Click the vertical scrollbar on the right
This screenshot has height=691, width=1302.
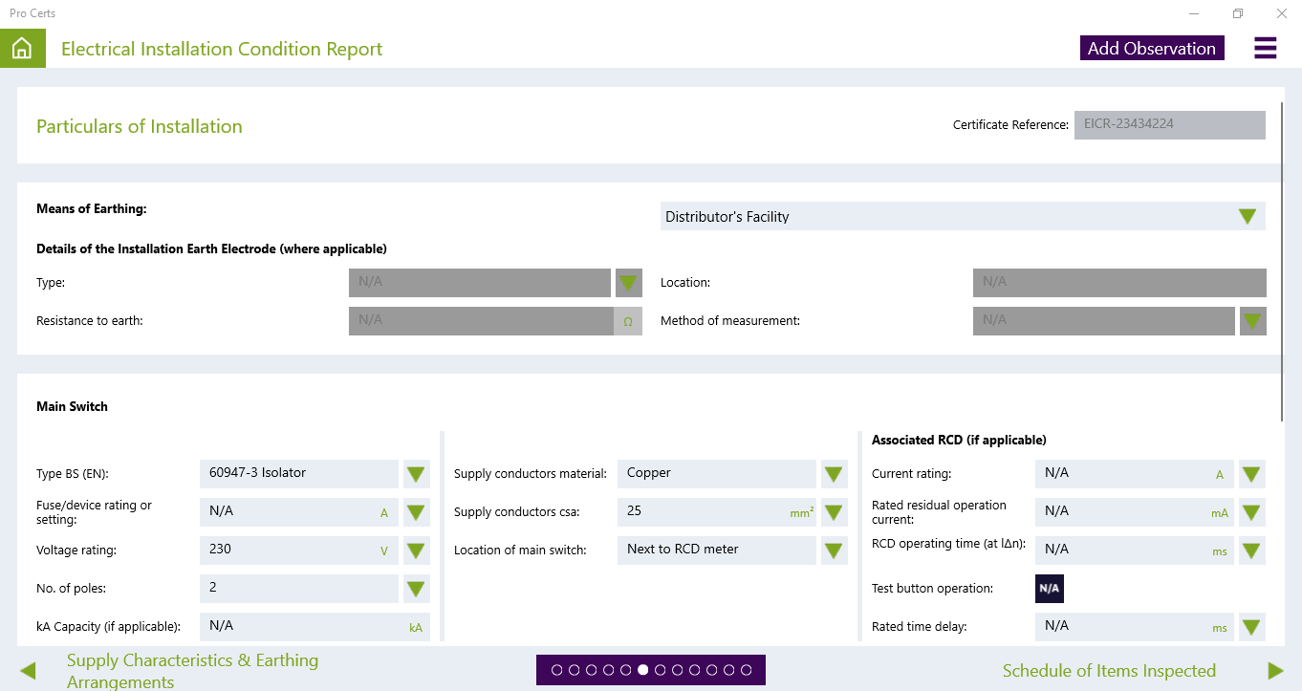click(1283, 258)
